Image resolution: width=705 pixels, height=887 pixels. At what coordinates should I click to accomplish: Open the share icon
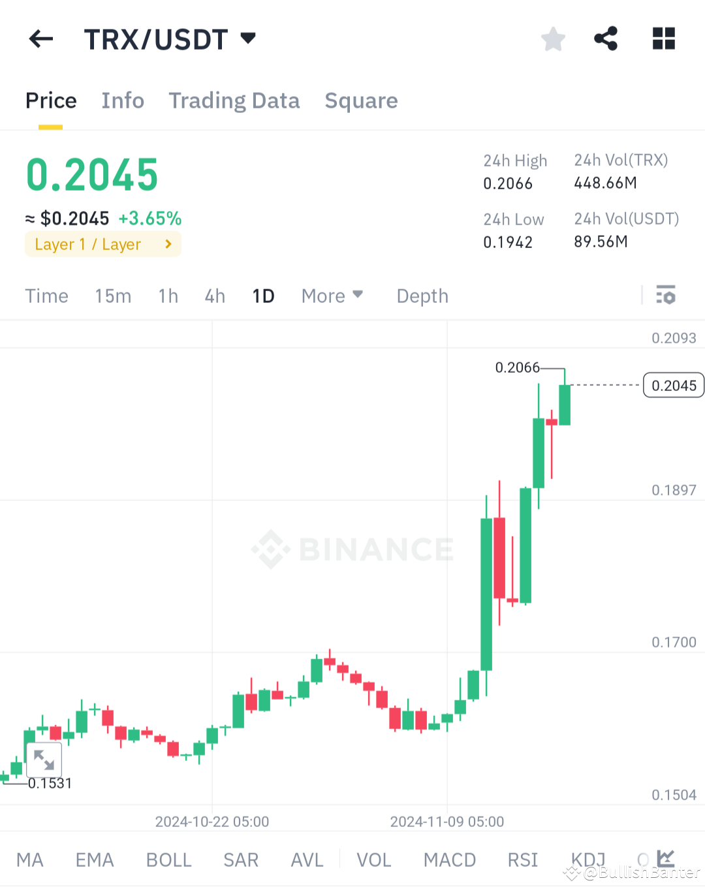point(605,39)
